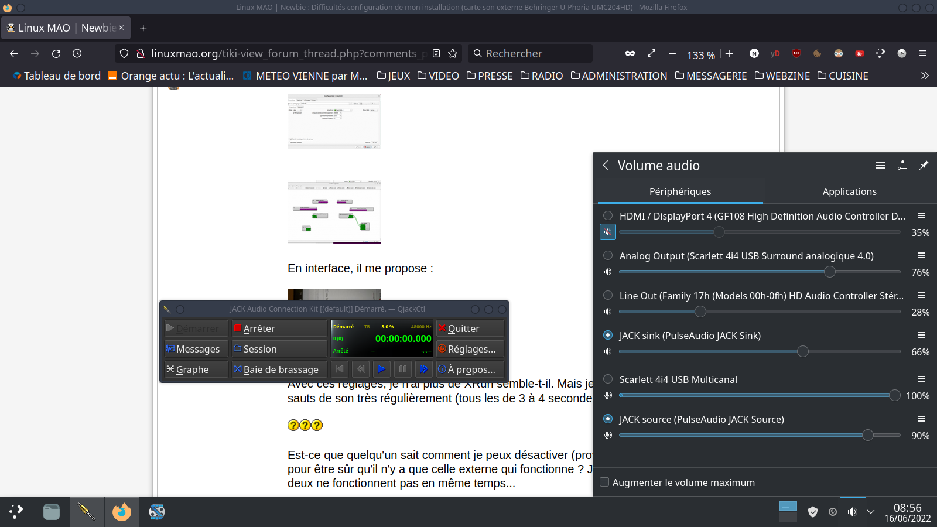Open a new Firefox tab

[x=143, y=28]
